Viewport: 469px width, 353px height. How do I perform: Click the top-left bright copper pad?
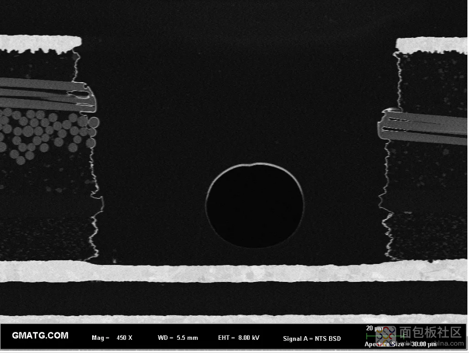point(40,43)
